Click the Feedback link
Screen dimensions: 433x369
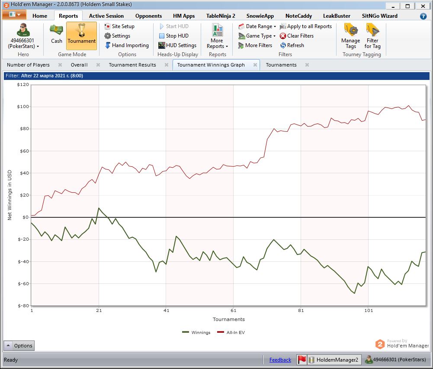[280, 360]
